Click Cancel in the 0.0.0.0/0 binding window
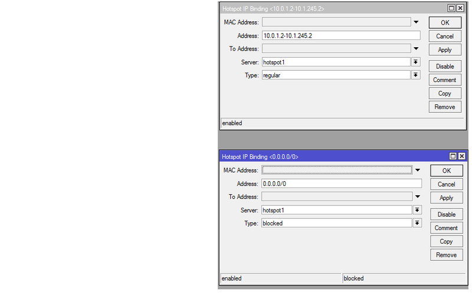The height and width of the screenshot is (295, 472). (447, 184)
